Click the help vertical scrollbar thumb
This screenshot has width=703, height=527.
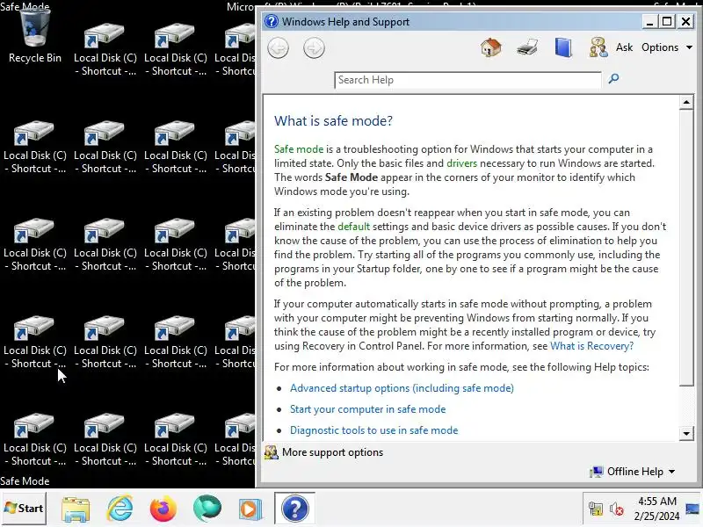tap(686, 248)
